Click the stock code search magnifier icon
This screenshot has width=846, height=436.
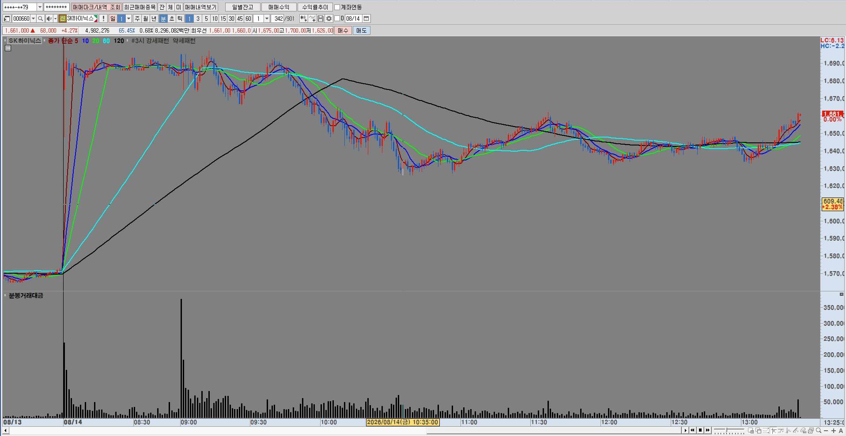pos(40,19)
